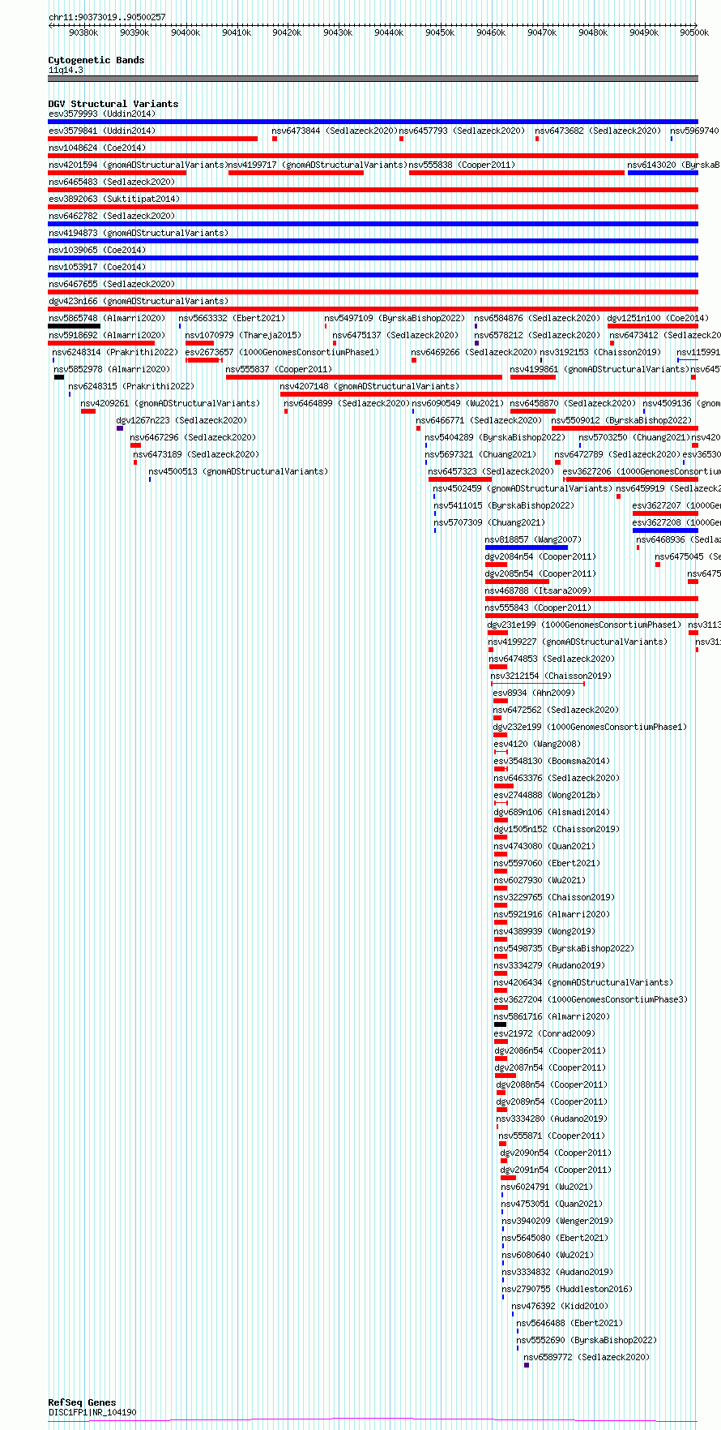
Task: Click dgv2084n54 (Cooper2011) label
Action: pyautogui.click(x=540, y=556)
